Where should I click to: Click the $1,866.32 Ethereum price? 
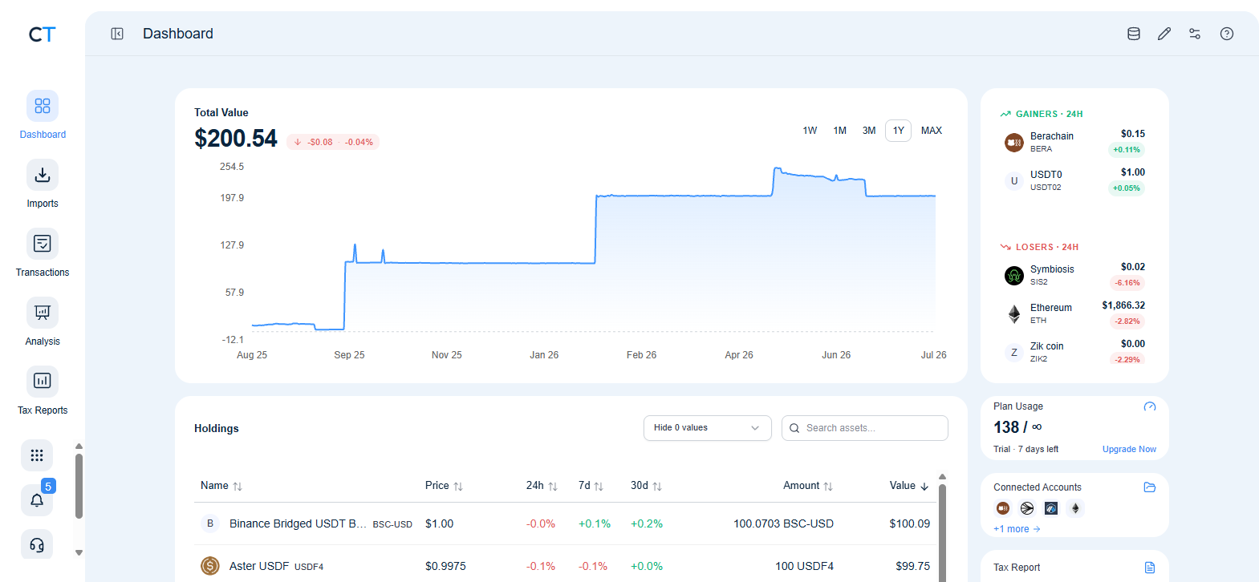pyautogui.click(x=1123, y=305)
